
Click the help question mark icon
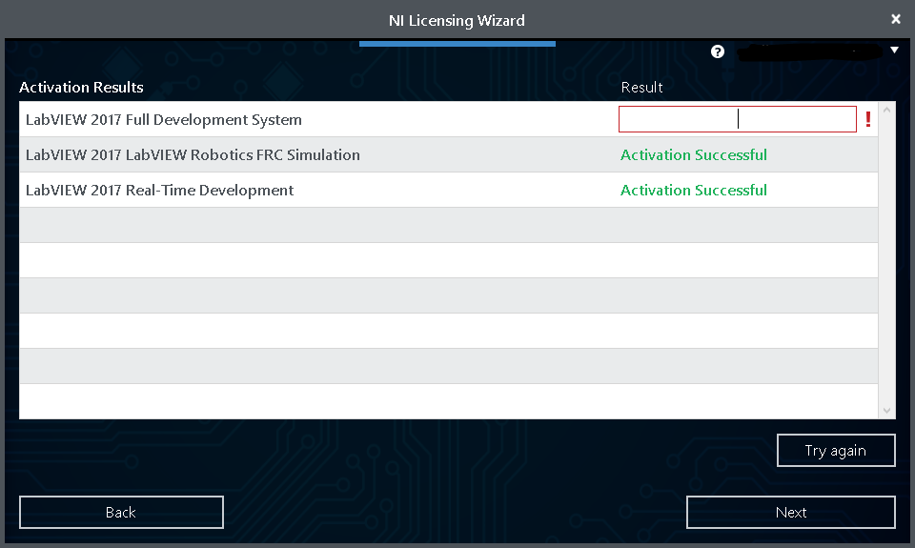(717, 51)
